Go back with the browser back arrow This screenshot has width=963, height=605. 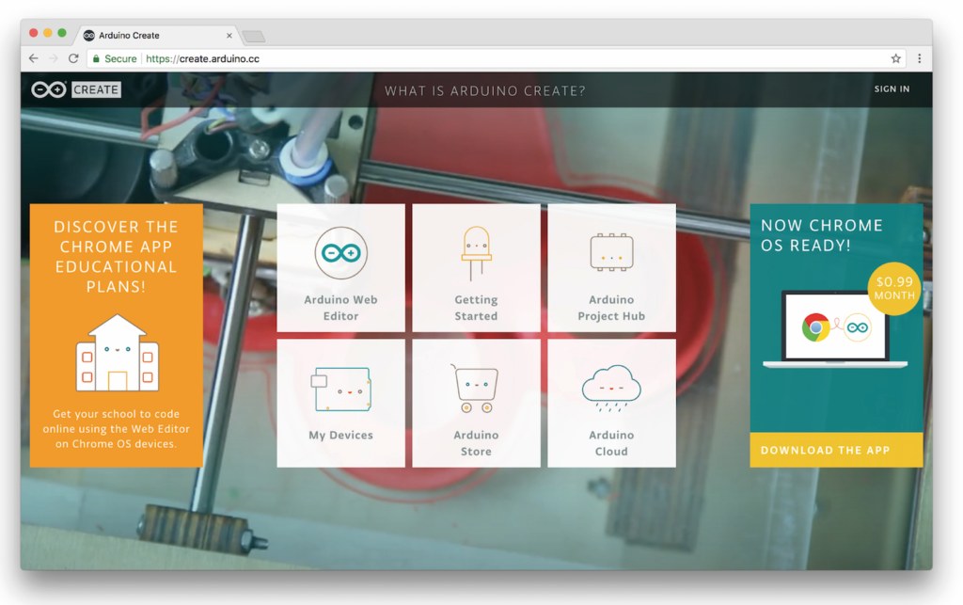pos(33,58)
